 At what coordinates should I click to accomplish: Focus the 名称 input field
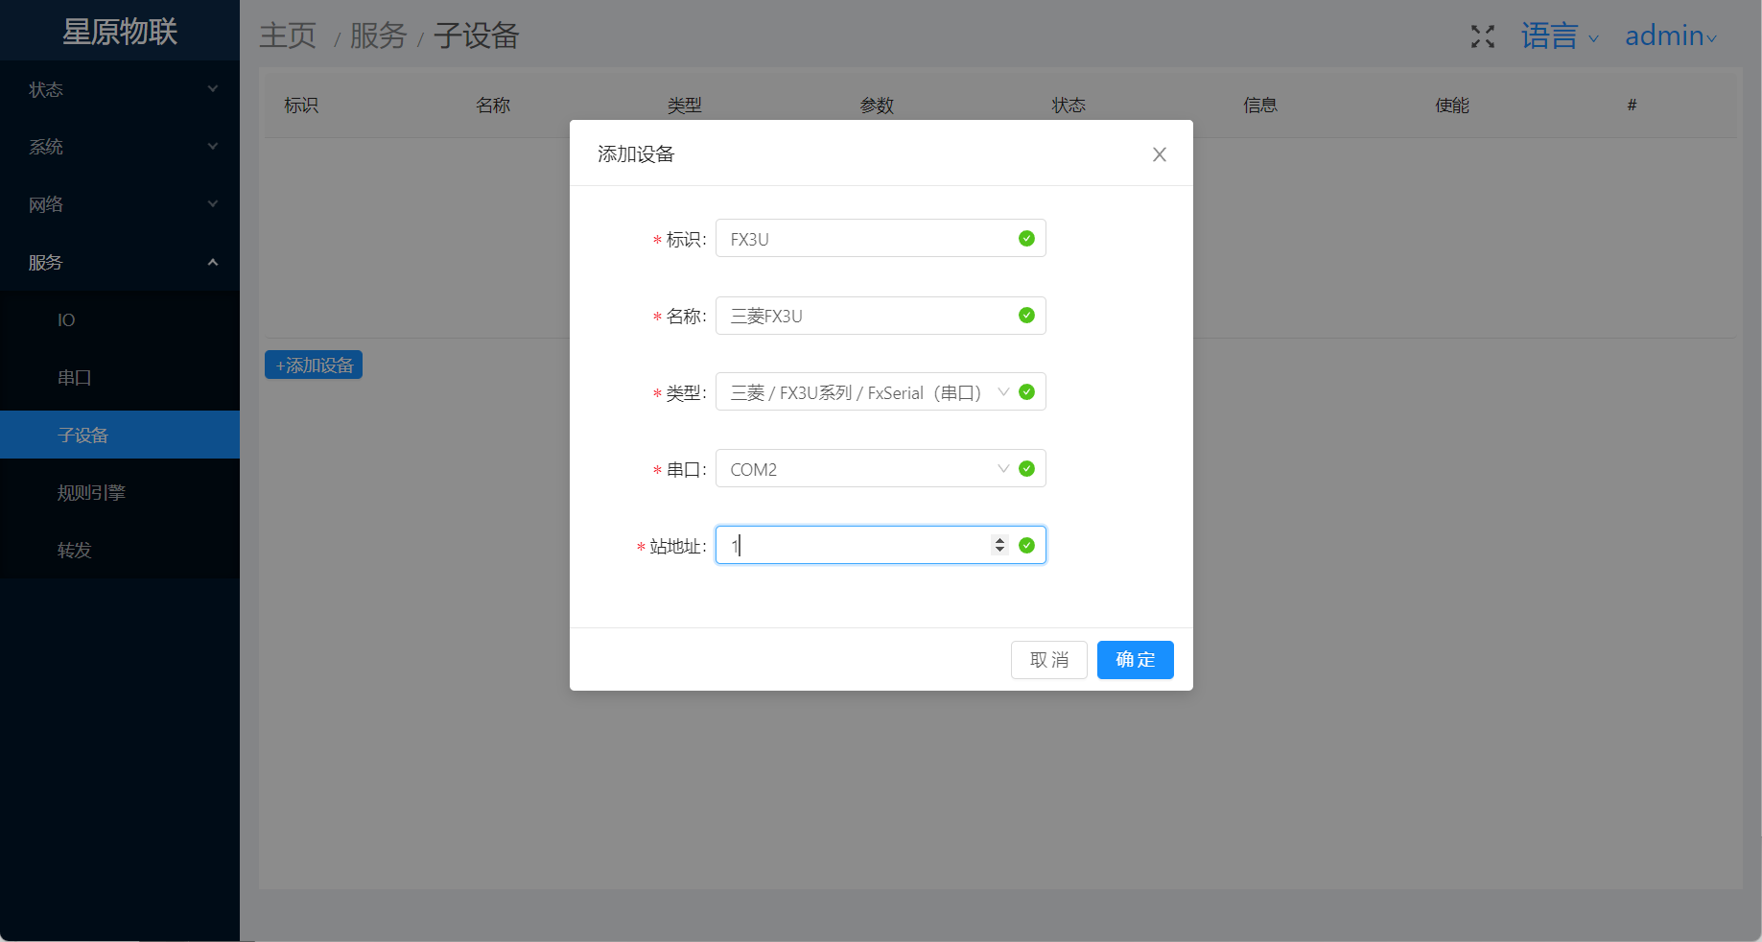coord(881,316)
